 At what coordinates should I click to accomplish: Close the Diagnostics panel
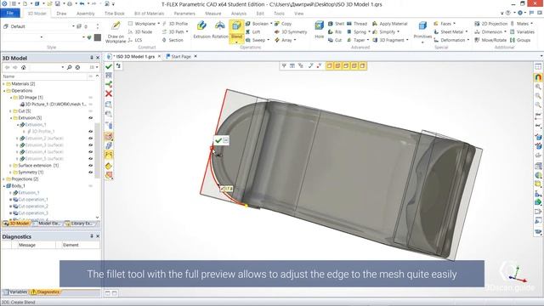click(98, 236)
